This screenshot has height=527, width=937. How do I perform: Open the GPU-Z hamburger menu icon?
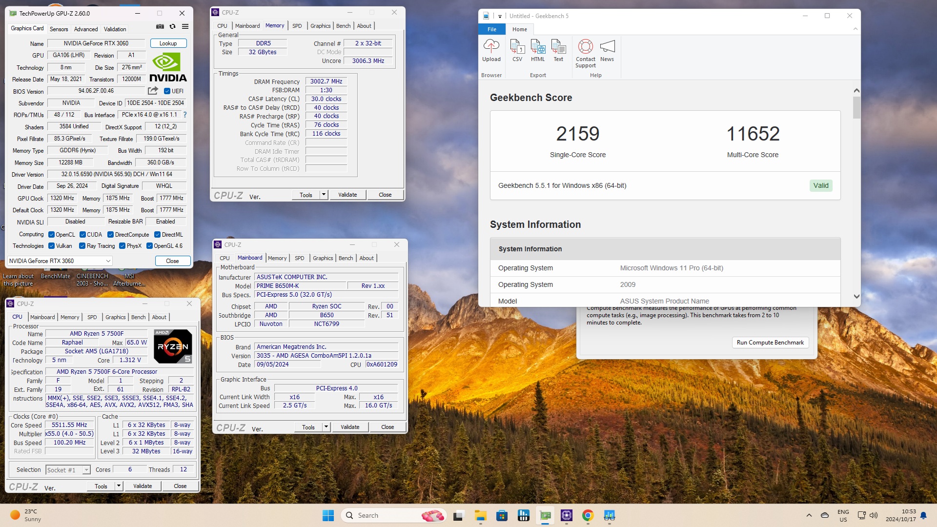(x=185, y=26)
